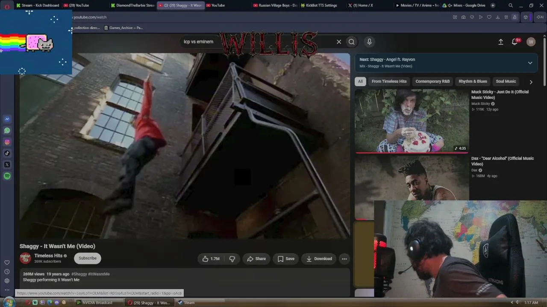
Task: Open the Games_Archive bookmark
Action: coord(123,28)
